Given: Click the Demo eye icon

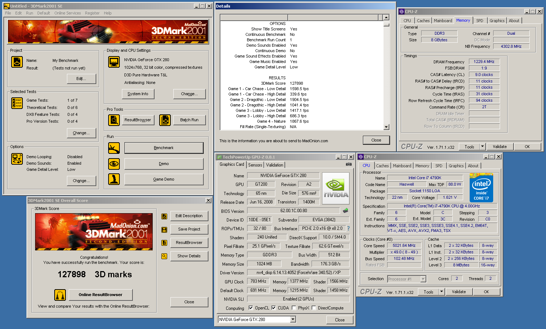Looking at the screenshot, I should pyautogui.click(x=114, y=164).
